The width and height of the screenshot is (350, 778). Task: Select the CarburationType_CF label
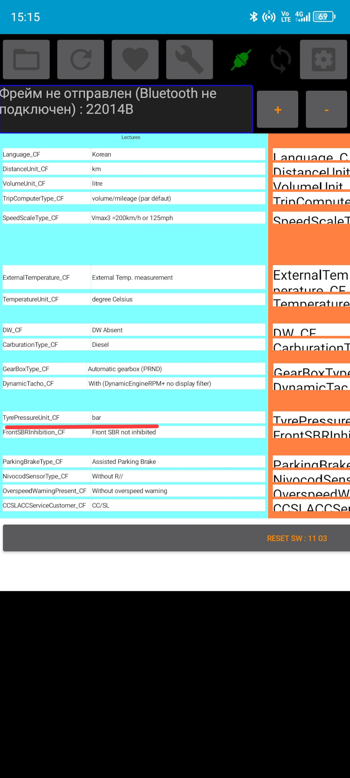coord(30,345)
